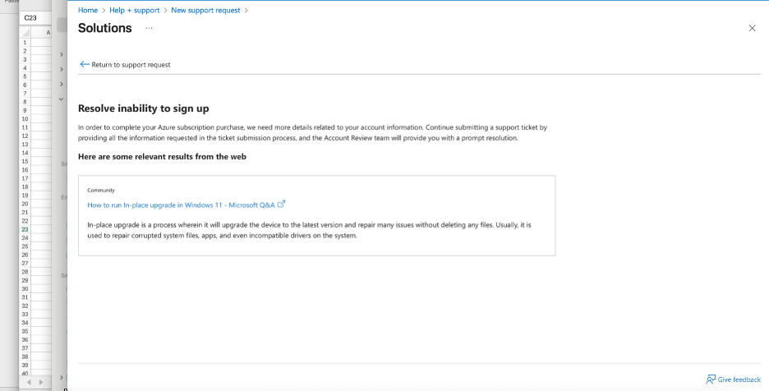The height and width of the screenshot is (391, 769).
Task: Click the Give feedback button
Action: tap(734, 379)
